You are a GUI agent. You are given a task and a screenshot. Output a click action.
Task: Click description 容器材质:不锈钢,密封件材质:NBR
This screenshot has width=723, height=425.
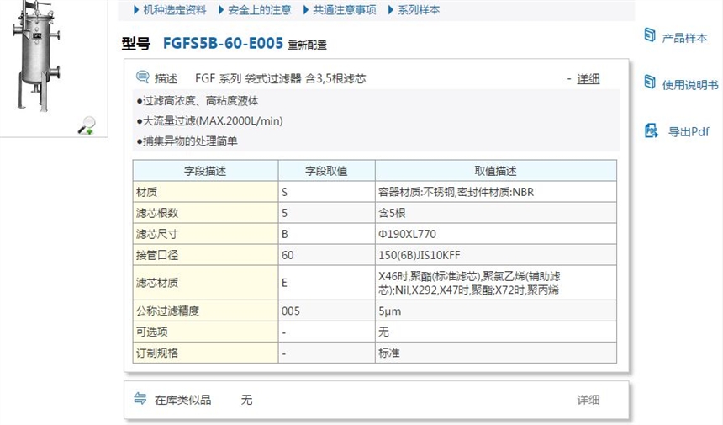pos(456,192)
